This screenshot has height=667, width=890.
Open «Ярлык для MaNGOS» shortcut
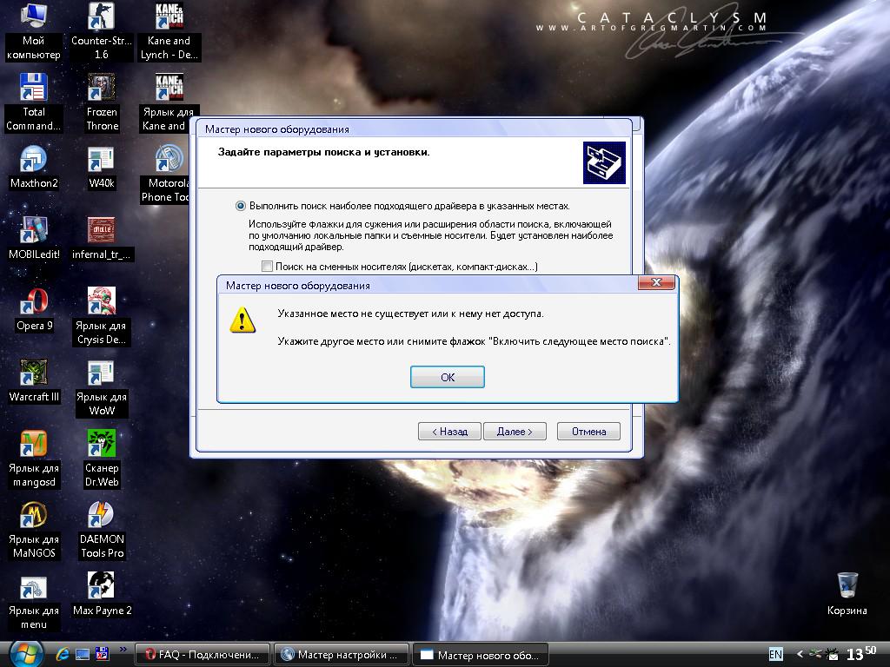34,531
